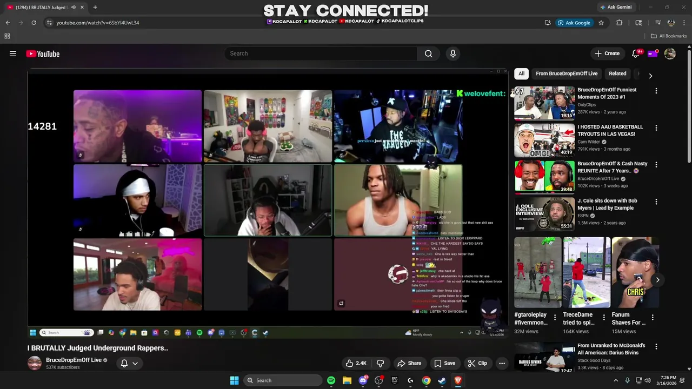The image size is (692, 389).
Task: Mute the tab via speaker icon
Action: [x=74, y=7]
